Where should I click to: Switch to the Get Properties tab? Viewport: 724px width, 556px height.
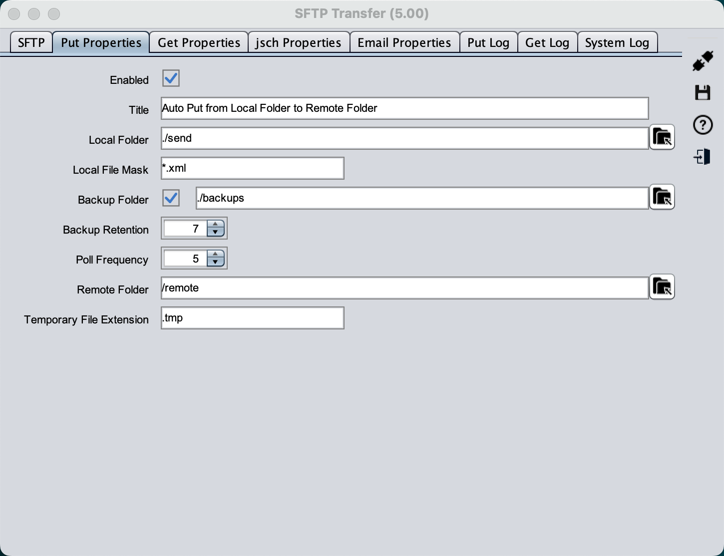pyautogui.click(x=199, y=43)
